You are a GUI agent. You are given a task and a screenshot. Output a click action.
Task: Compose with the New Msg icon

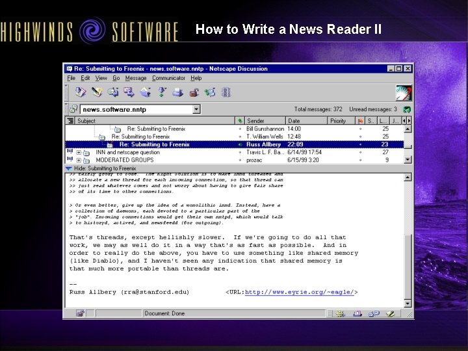point(97,92)
